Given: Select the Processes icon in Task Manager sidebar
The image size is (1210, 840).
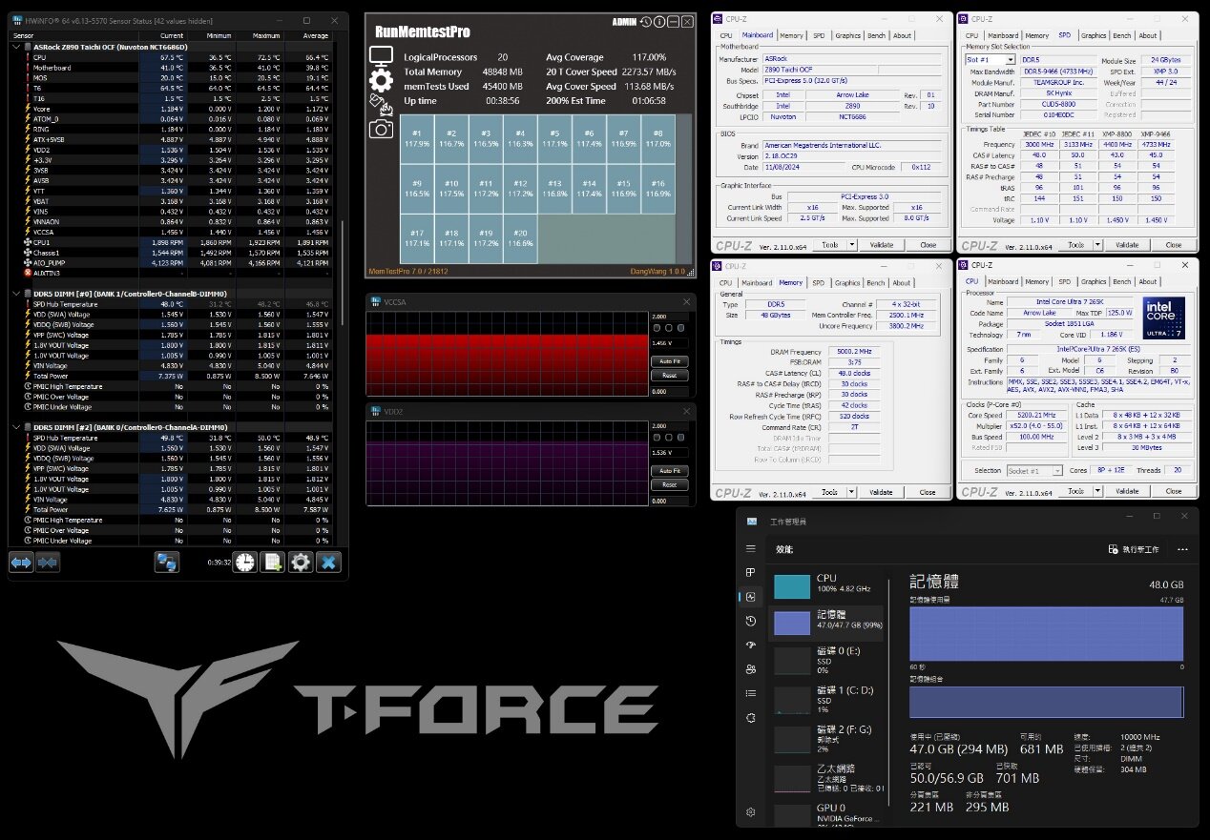Looking at the screenshot, I should (751, 573).
